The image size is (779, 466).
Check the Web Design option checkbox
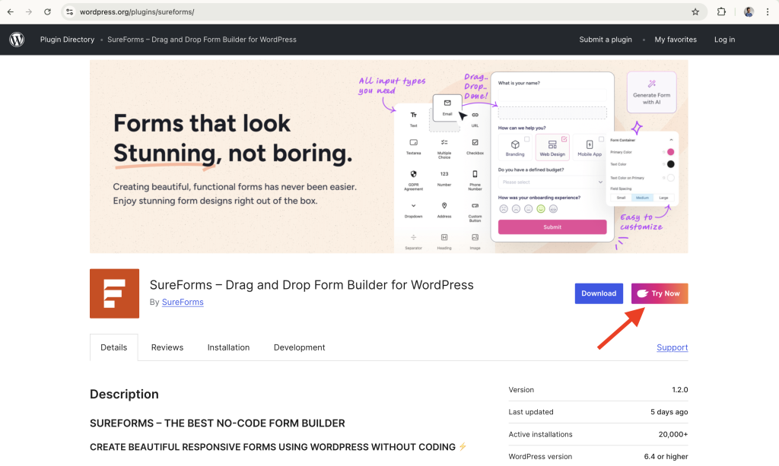pos(564,139)
